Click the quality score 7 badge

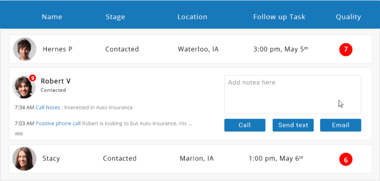pos(346,50)
